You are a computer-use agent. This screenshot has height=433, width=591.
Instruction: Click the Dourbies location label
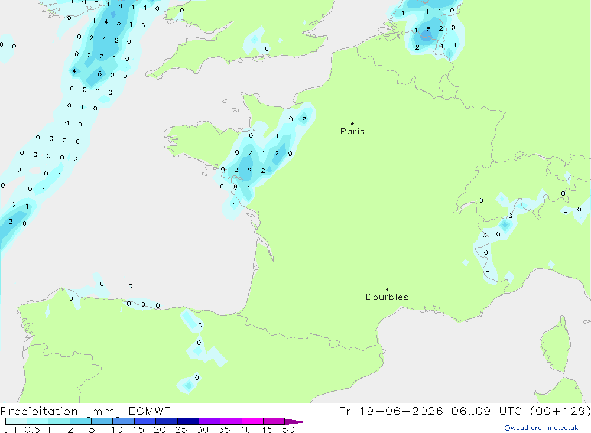[387, 297]
